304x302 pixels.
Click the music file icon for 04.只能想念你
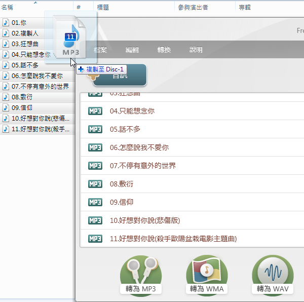point(6,55)
